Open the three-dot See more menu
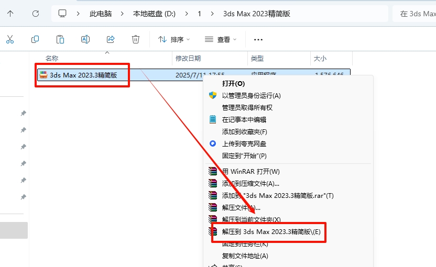The image size is (436, 267). pyautogui.click(x=258, y=40)
